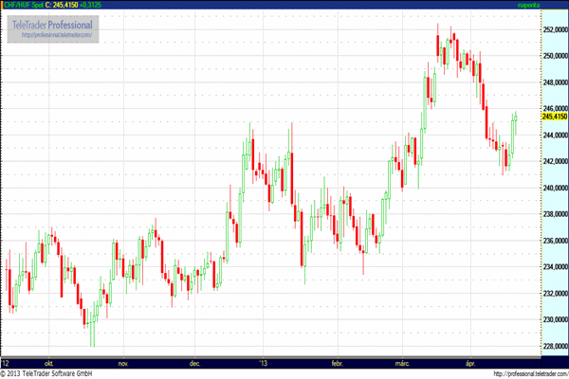Jump to the '13 year marker
569x379 pixels.
(x=263, y=362)
